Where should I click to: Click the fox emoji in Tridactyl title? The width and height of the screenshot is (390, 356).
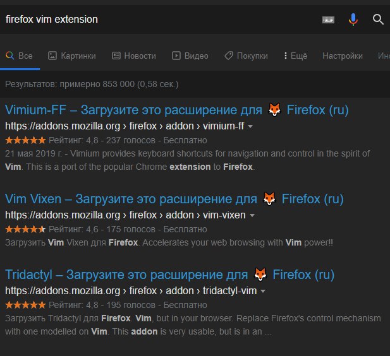coord(260,275)
